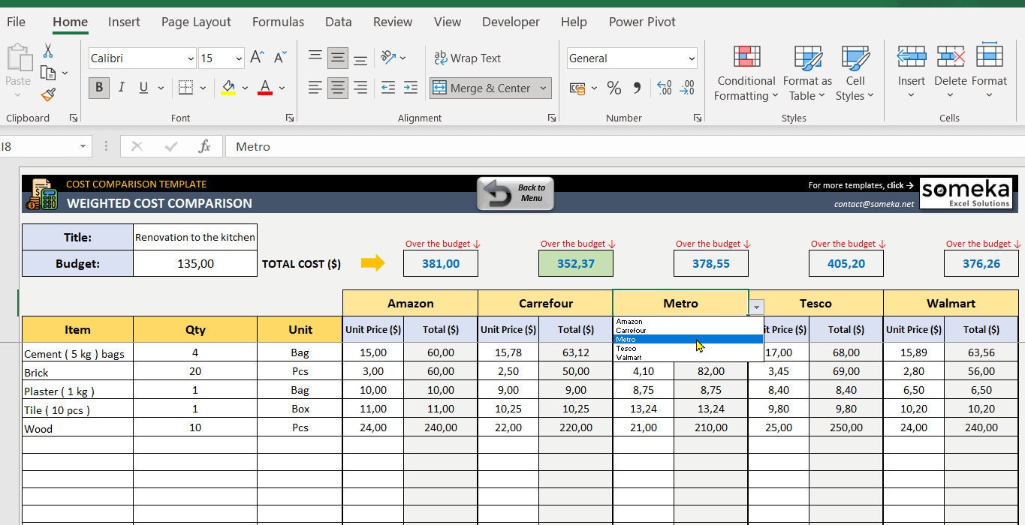1025x525 pixels.
Task: Click the Increase Font Size icon
Action: click(257, 58)
